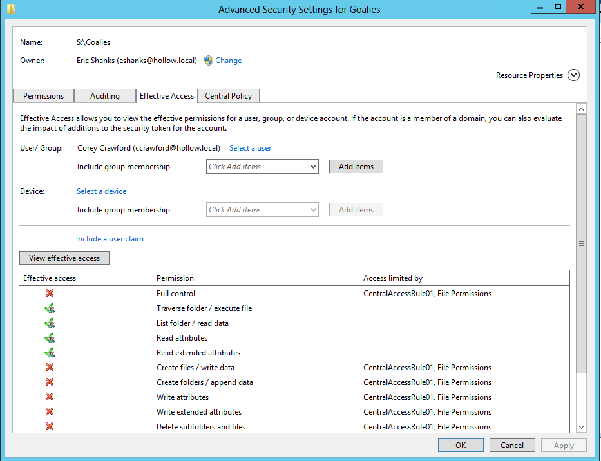Image resolution: width=601 pixels, height=461 pixels.
Task: Click the scroll down arrow of the vertical scrollbar
Action: click(x=581, y=427)
